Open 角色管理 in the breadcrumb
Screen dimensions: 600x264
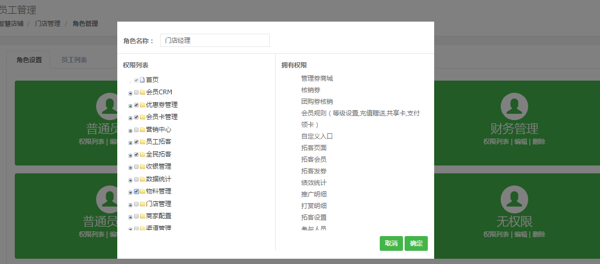click(x=86, y=24)
